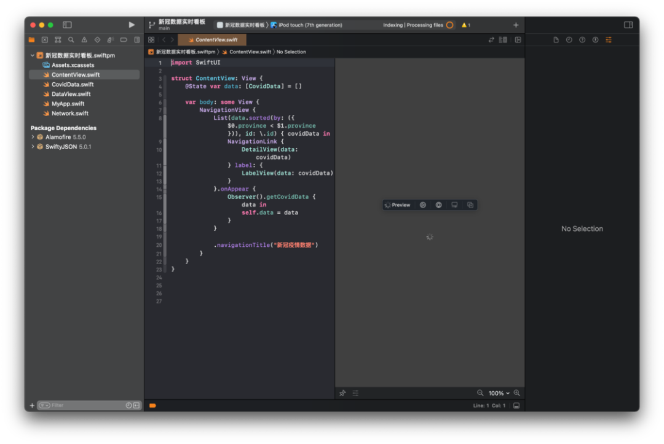Click the yellow warning indicator in toolbar

[x=465, y=25]
